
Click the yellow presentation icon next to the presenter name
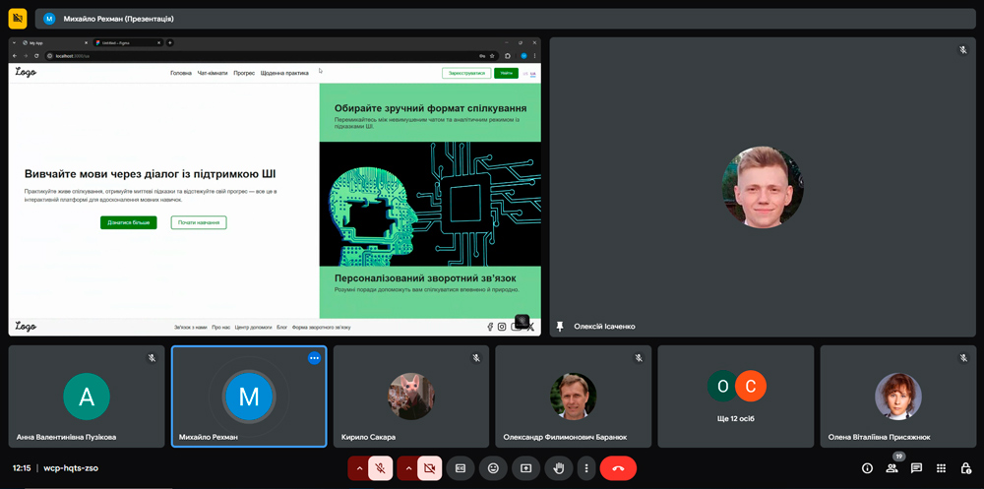pyautogui.click(x=17, y=18)
